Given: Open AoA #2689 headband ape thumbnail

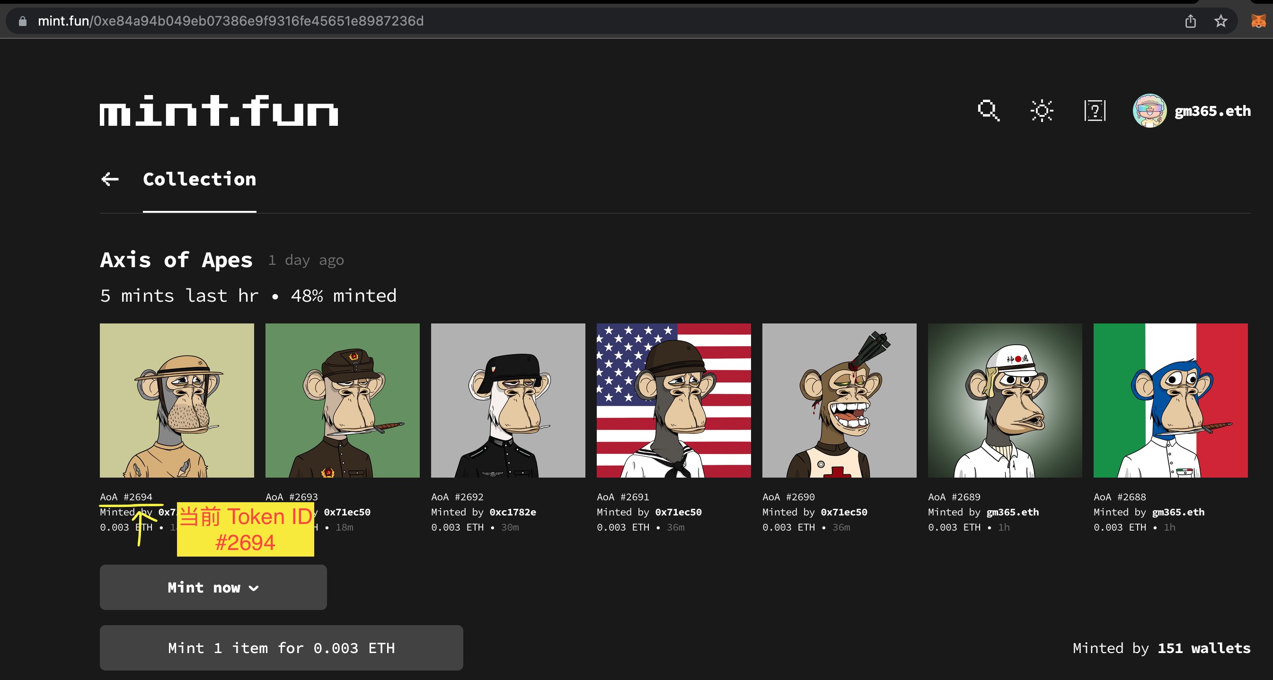Looking at the screenshot, I should (x=1005, y=401).
